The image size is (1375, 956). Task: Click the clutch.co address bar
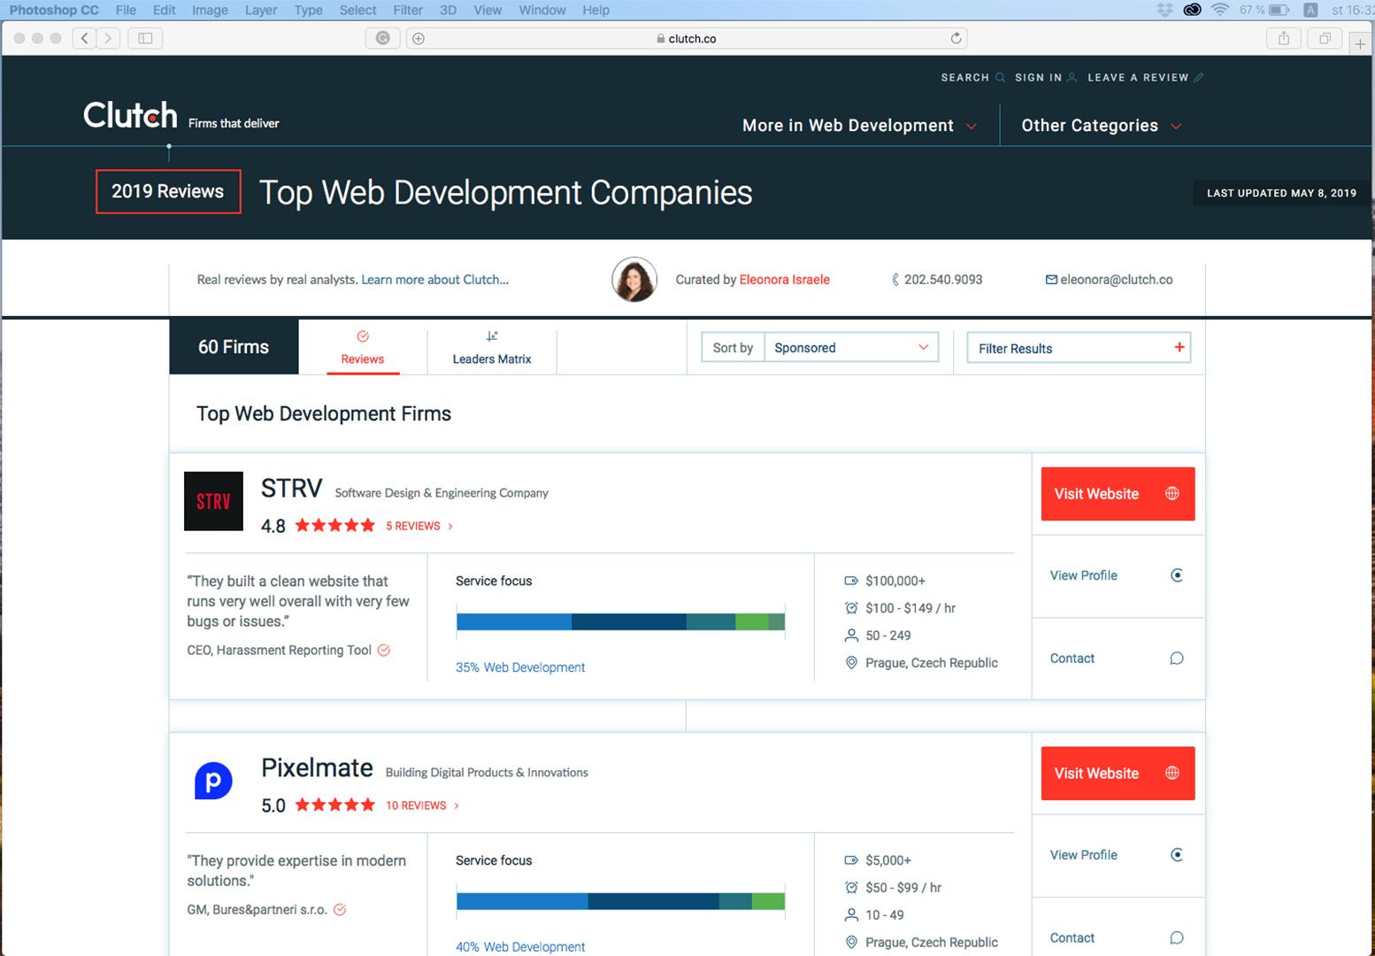[687, 38]
